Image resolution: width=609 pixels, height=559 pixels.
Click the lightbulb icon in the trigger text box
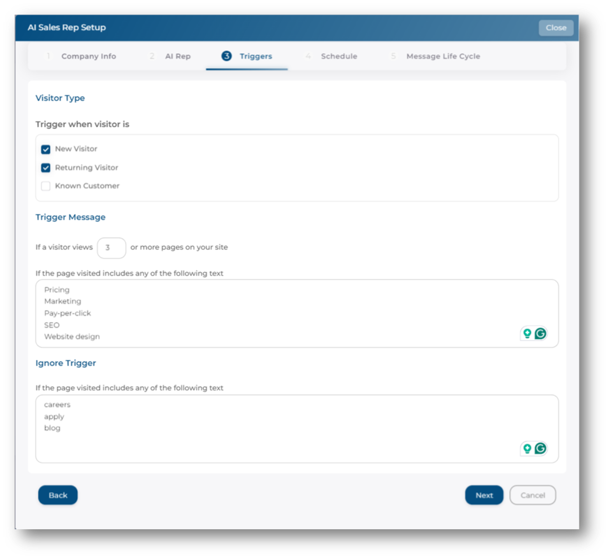(x=527, y=333)
